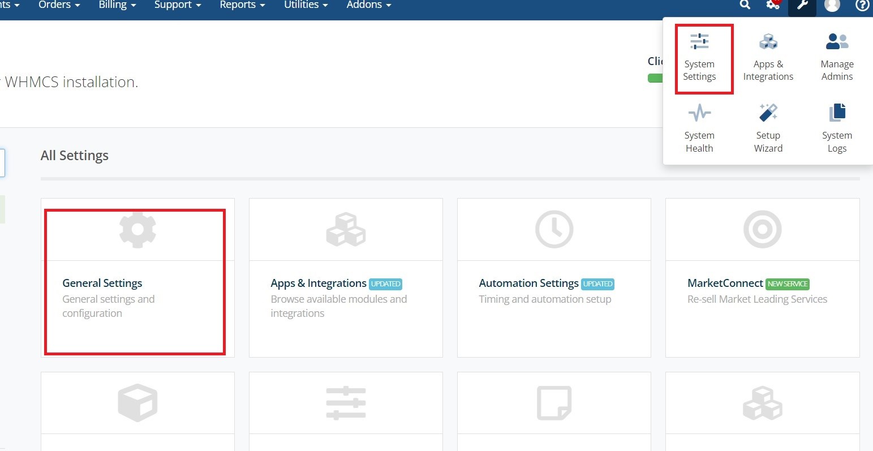Image resolution: width=873 pixels, height=451 pixels.
Task: Open Apps & Integrations card title
Action: tap(319, 283)
